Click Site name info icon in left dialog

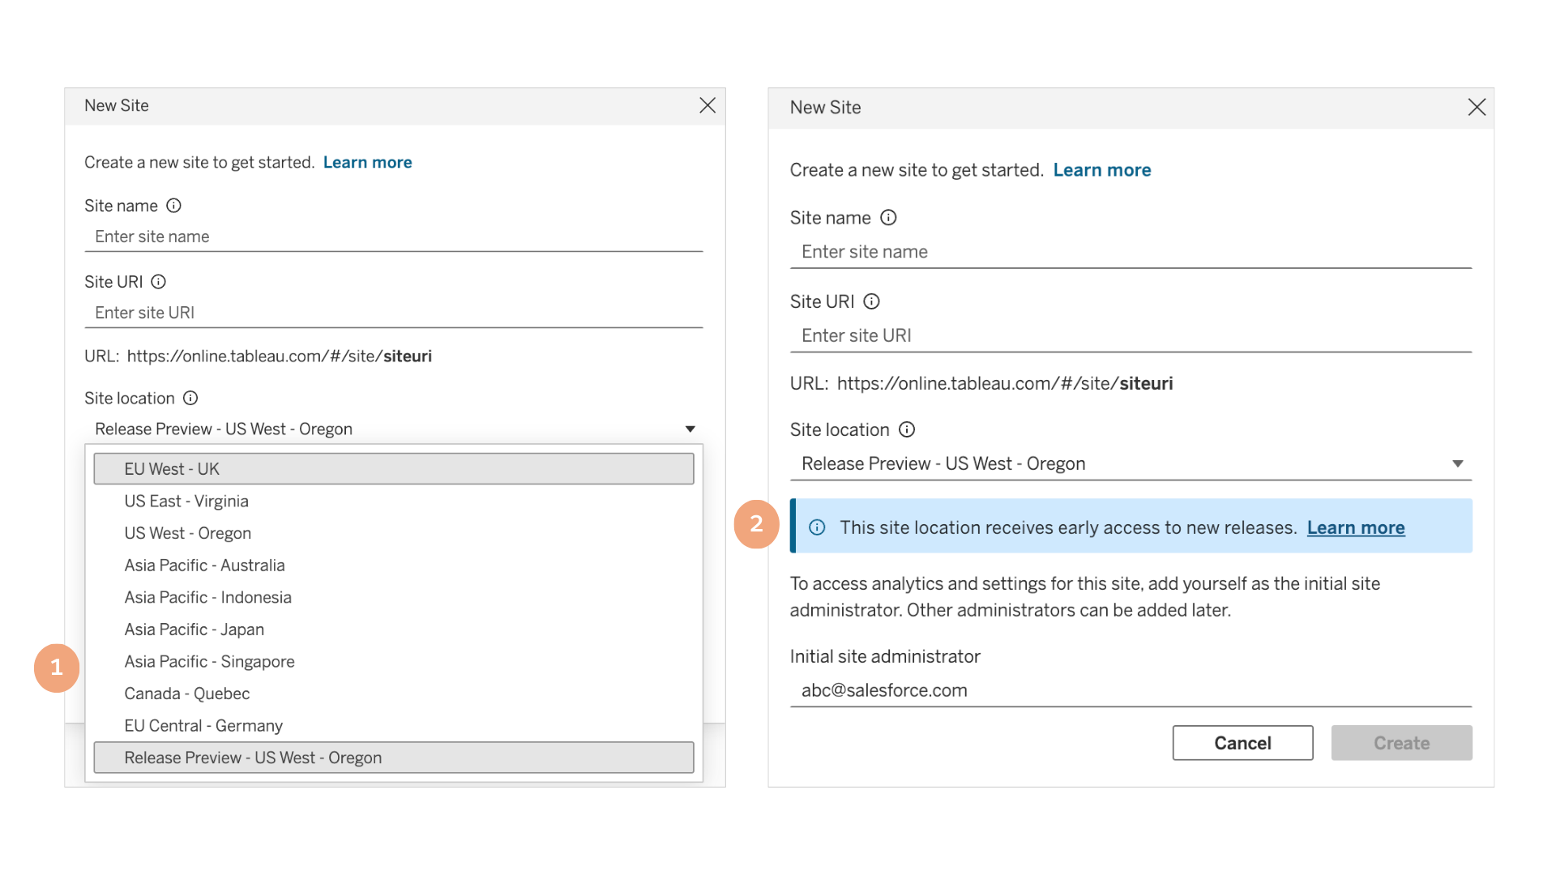173,206
